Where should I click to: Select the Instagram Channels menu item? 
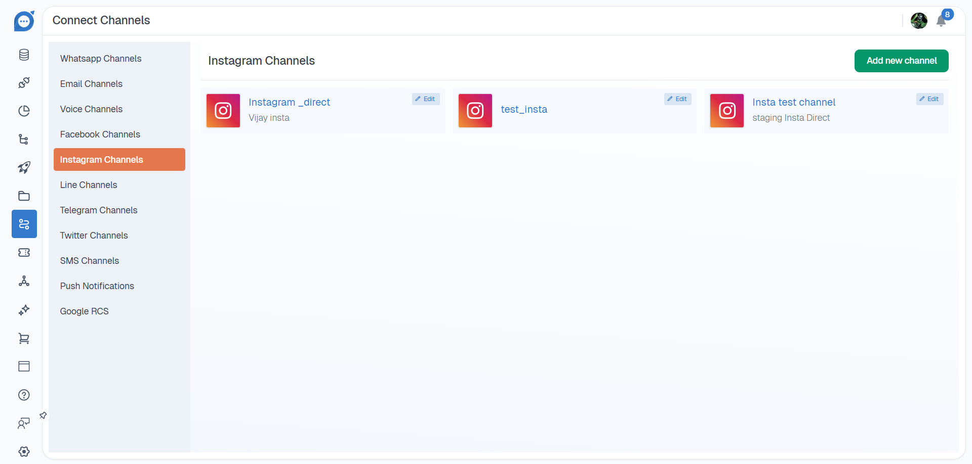click(119, 160)
